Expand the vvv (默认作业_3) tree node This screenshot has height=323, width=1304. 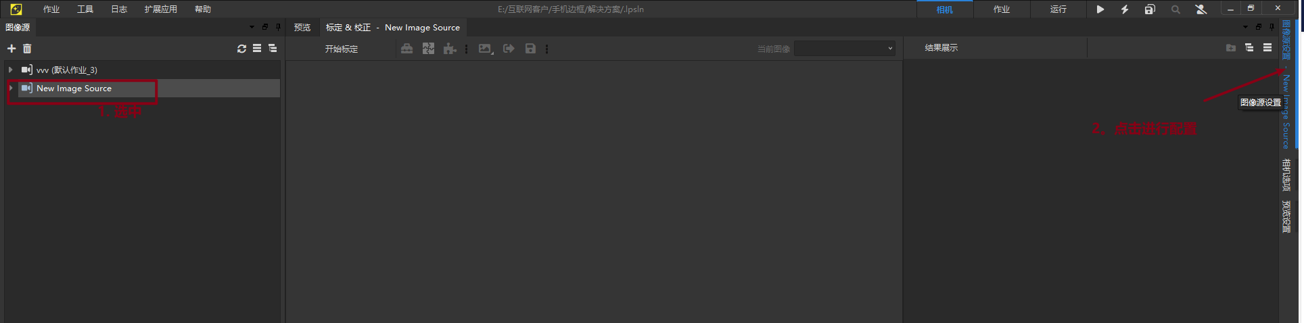tap(11, 70)
